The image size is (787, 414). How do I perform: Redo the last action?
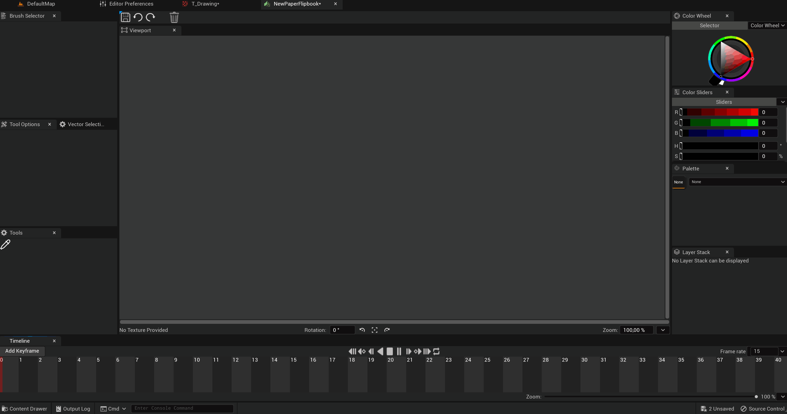(x=150, y=17)
